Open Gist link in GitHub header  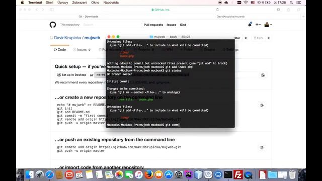coord(183,25)
